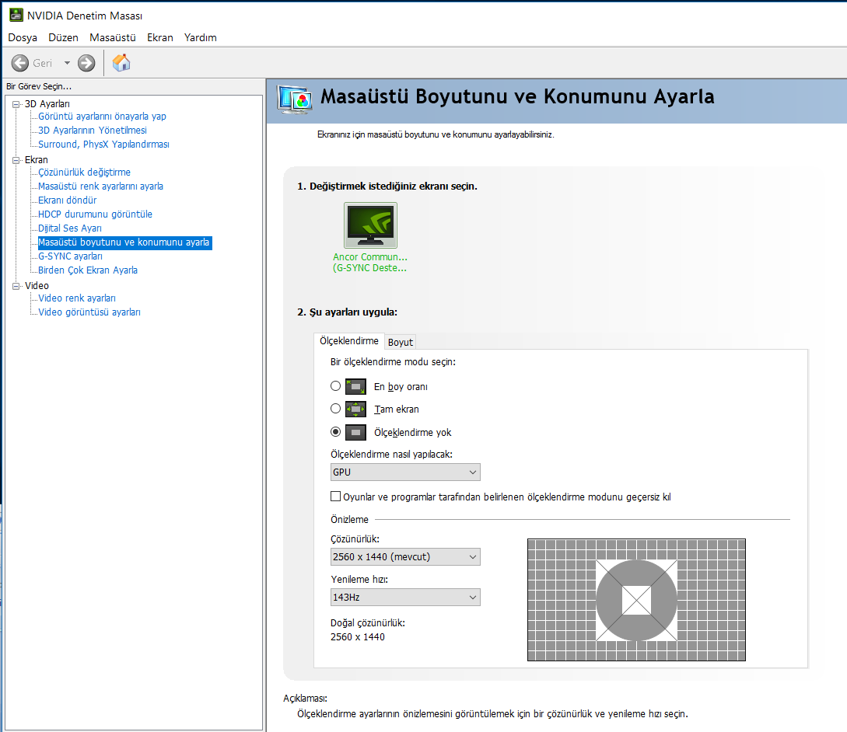Viewport: 847px width, 732px height.
Task: Open the Ekran menu
Action: pos(160,38)
